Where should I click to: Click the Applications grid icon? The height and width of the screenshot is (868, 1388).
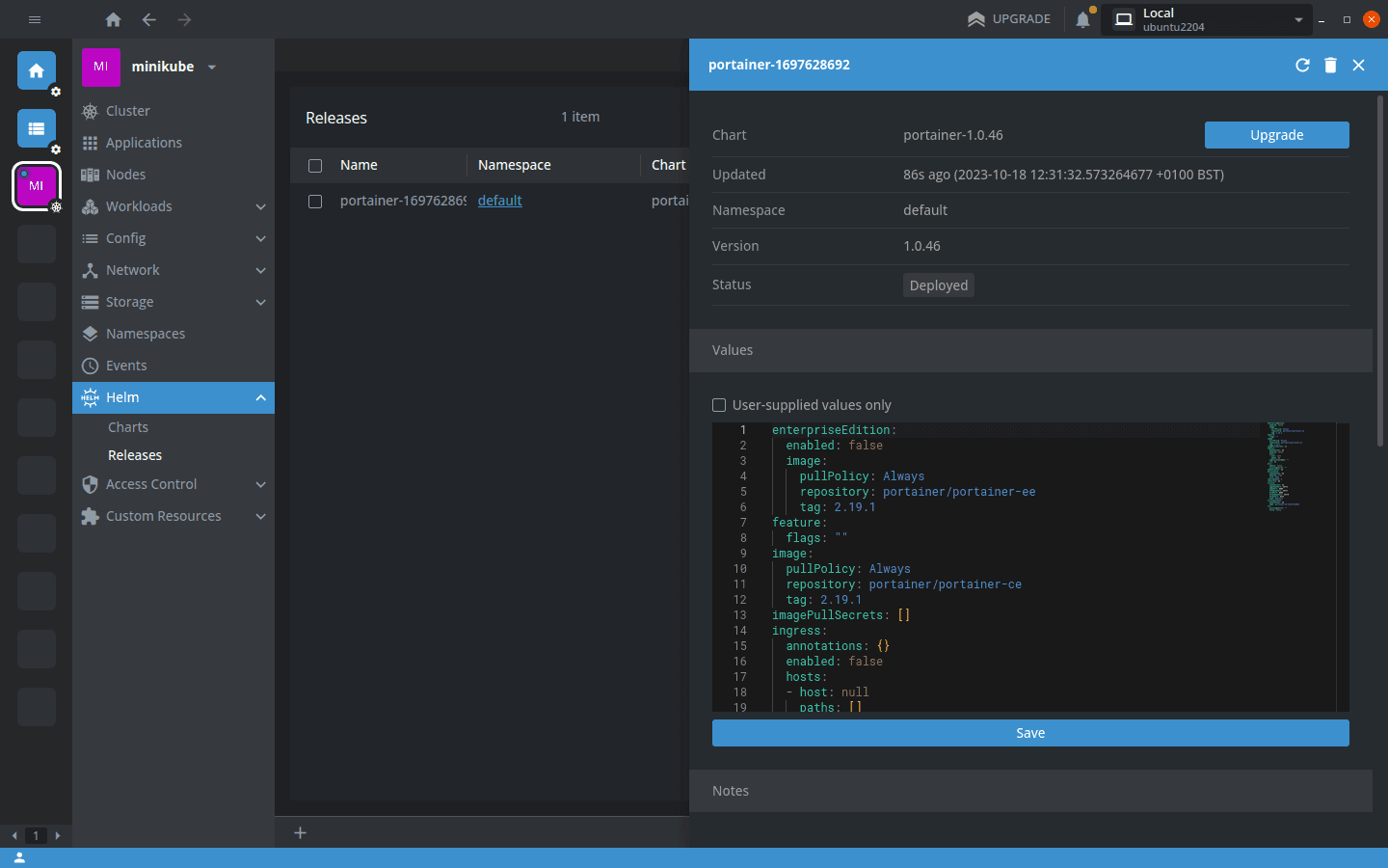90,143
